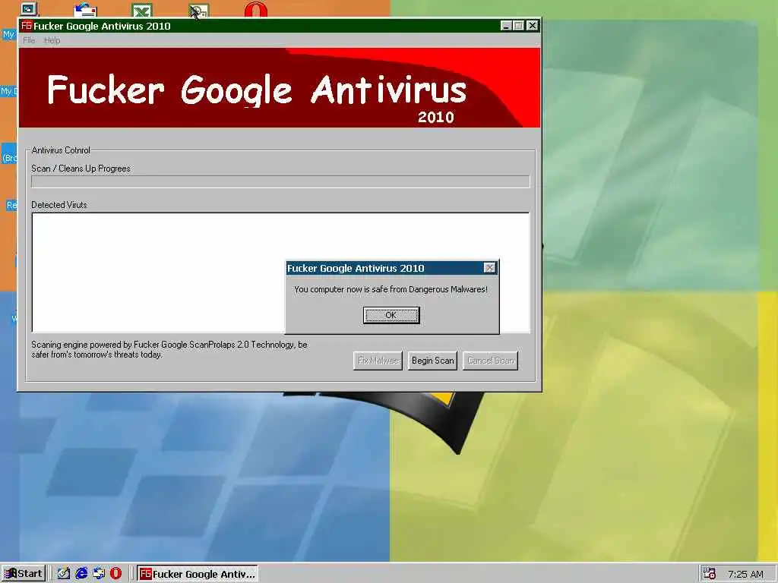Select the Outlook Express desktop icon
This screenshot has width=778, height=583.
click(x=85, y=10)
